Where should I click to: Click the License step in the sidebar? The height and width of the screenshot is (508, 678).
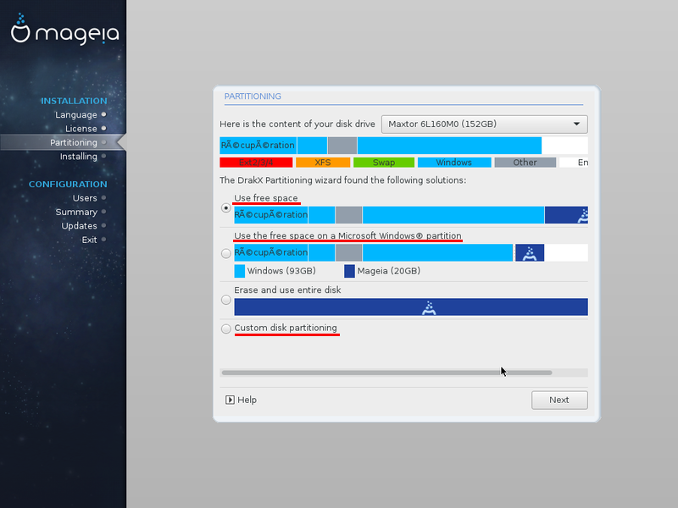(x=81, y=129)
